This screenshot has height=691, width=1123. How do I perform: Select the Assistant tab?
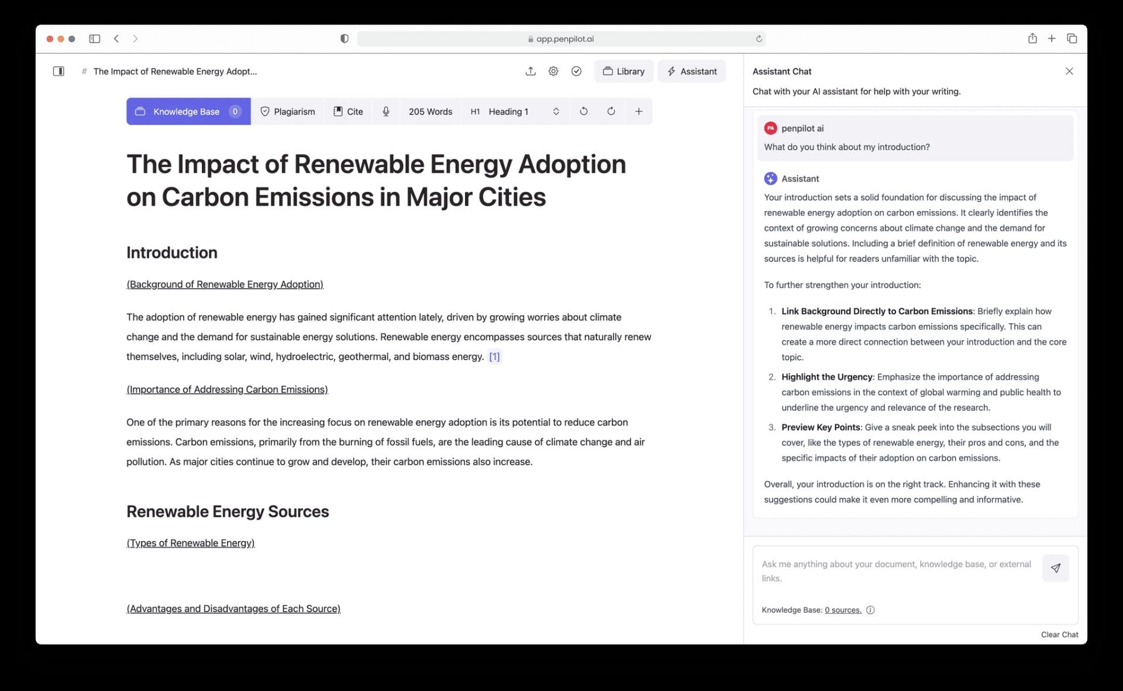coord(691,71)
